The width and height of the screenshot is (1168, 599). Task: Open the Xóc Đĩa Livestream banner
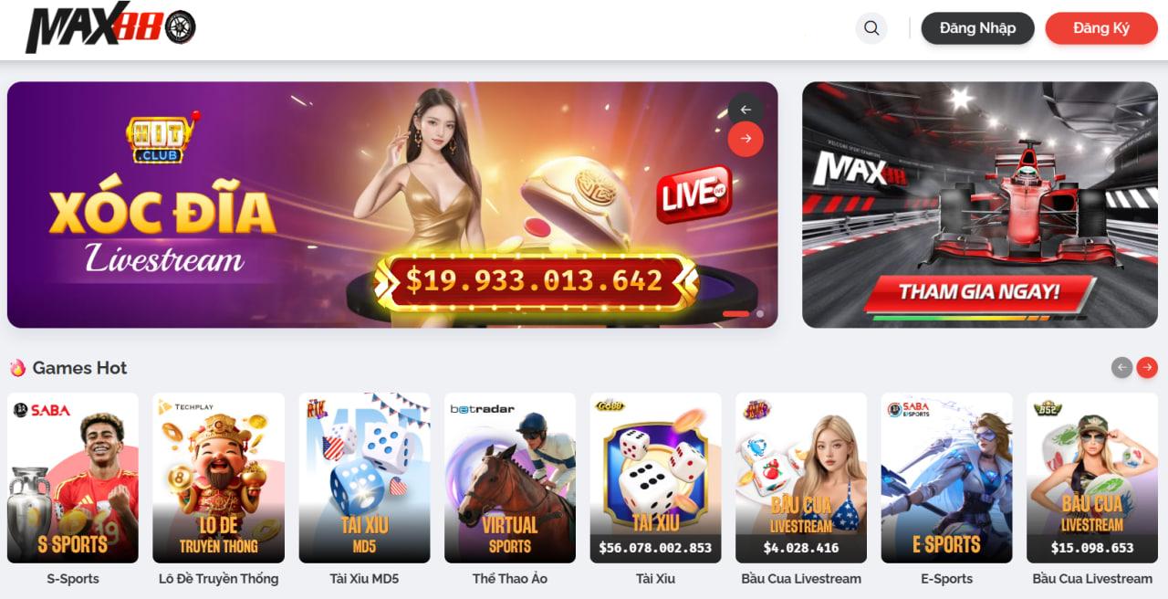[x=392, y=205]
